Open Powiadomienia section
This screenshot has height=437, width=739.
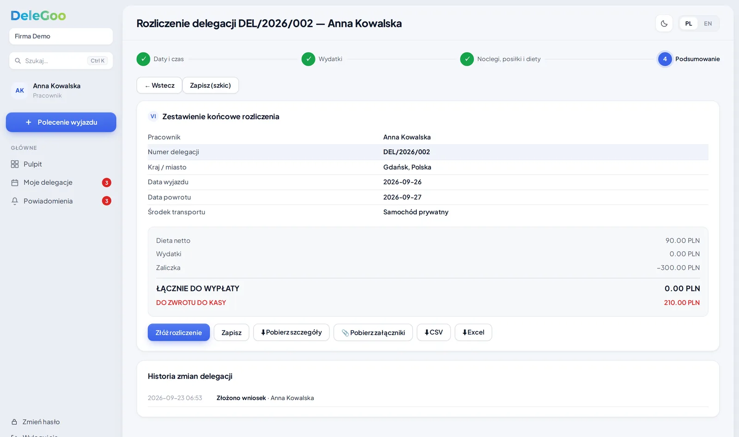(x=61, y=201)
